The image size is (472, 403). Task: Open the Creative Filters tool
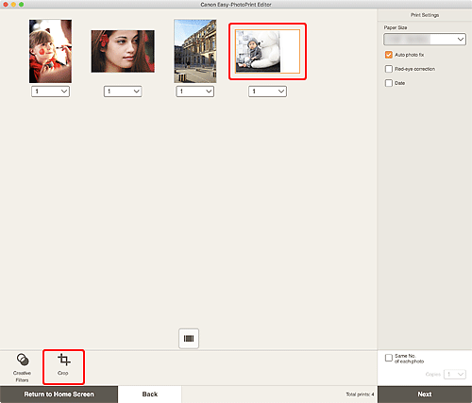coord(22,367)
